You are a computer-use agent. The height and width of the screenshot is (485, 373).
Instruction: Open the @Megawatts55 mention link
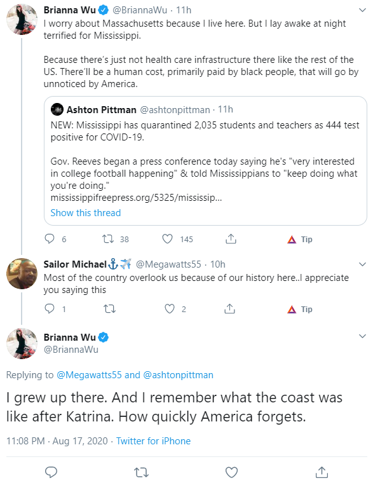(89, 375)
